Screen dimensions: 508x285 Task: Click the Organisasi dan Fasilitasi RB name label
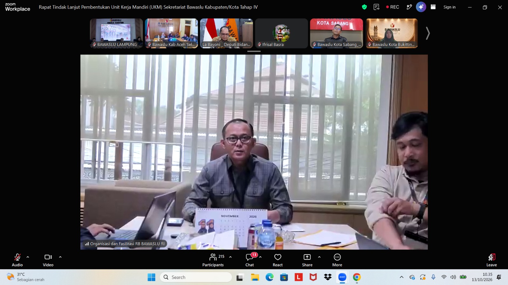[x=124, y=244]
